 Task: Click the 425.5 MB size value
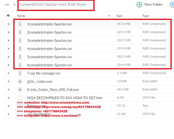pyautogui.click(x=124, y=32)
